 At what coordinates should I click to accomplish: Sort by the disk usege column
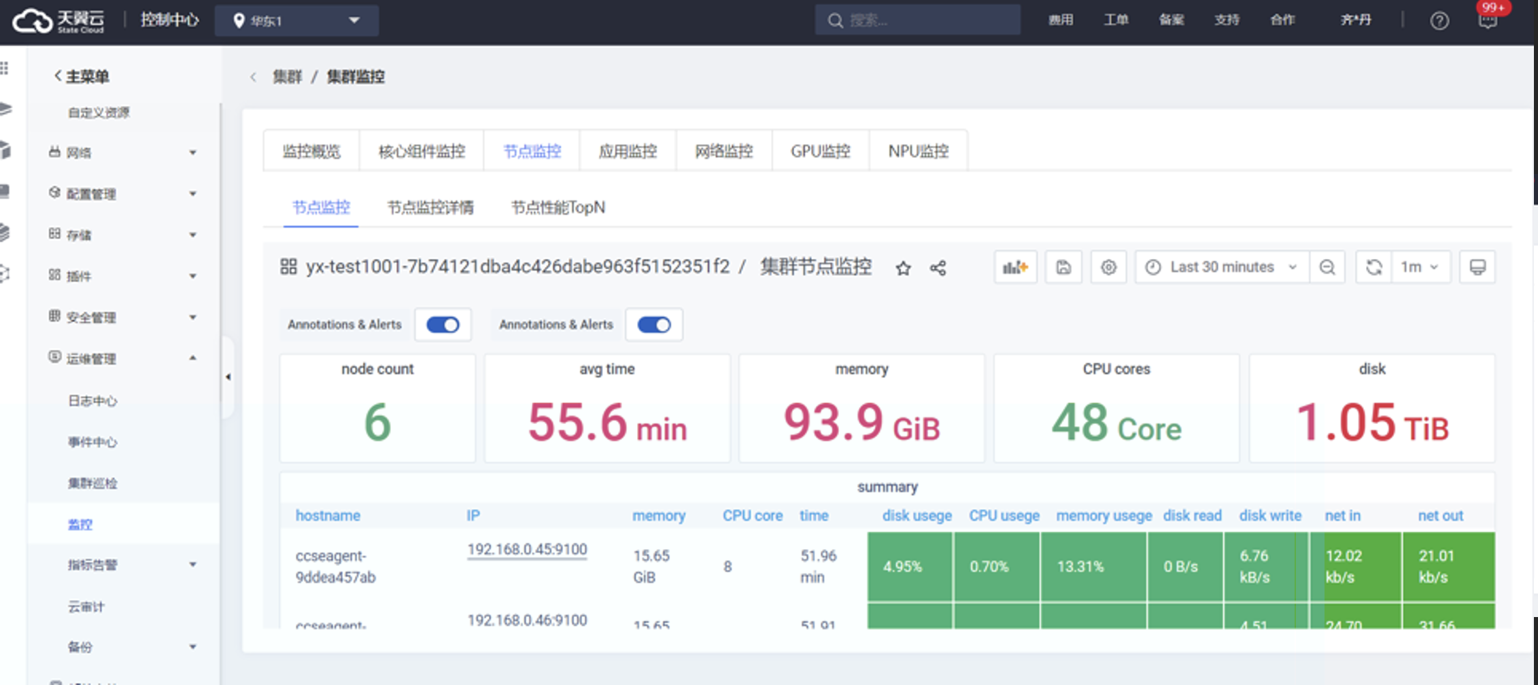tap(917, 516)
